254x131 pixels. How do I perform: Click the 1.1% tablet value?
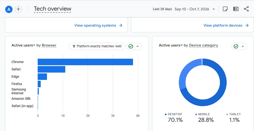tap(234, 120)
